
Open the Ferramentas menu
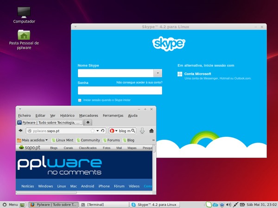[113, 116]
